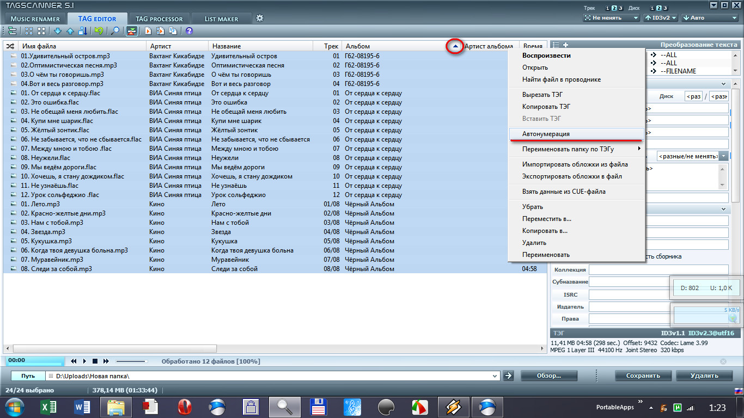The width and height of the screenshot is (744, 418).
Task: Open the 'Не менять' dropdown
Action: [611, 18]
